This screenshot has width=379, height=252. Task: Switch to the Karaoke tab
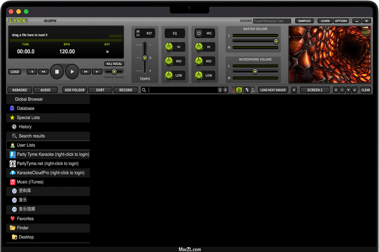20,90
